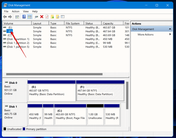Click the Forward arrow toolbar icon
This screenshot has width=176, height=138.
coord(10,17)
